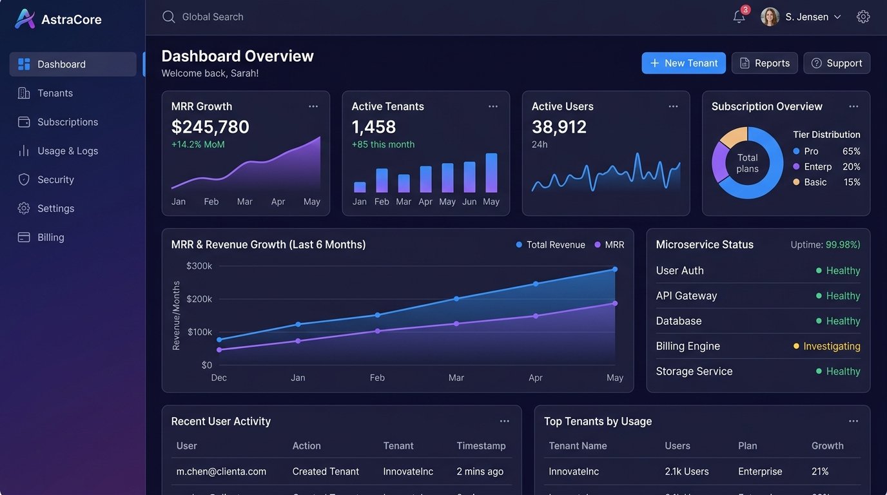Viewport: 887px width, 495px height.
Task: Click the Global Search magnifier icon
Action: point(169,17)
